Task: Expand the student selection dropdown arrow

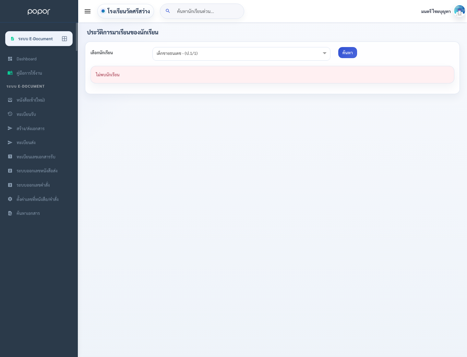Action: pos(324,53)
